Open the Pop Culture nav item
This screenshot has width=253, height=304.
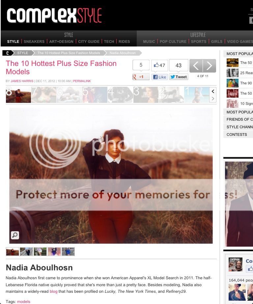tap(173, 42)
